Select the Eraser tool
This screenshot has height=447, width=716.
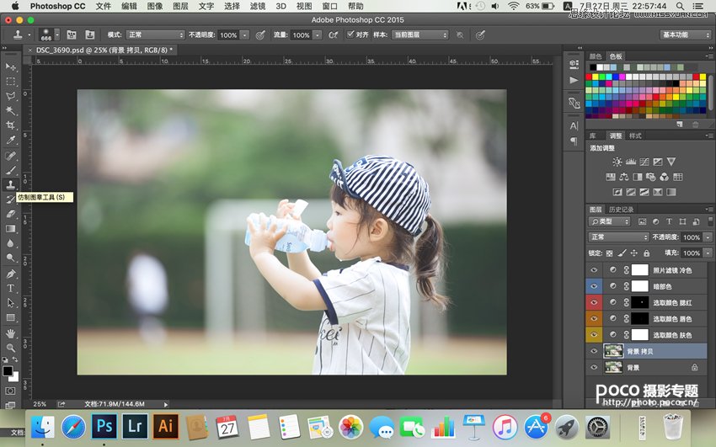(10, 214)
